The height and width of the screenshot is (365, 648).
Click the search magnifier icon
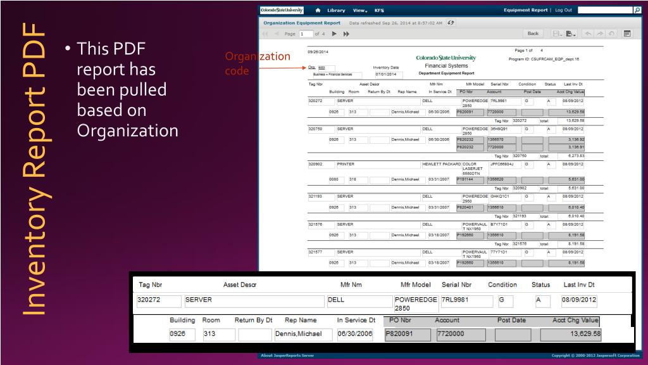637,10
